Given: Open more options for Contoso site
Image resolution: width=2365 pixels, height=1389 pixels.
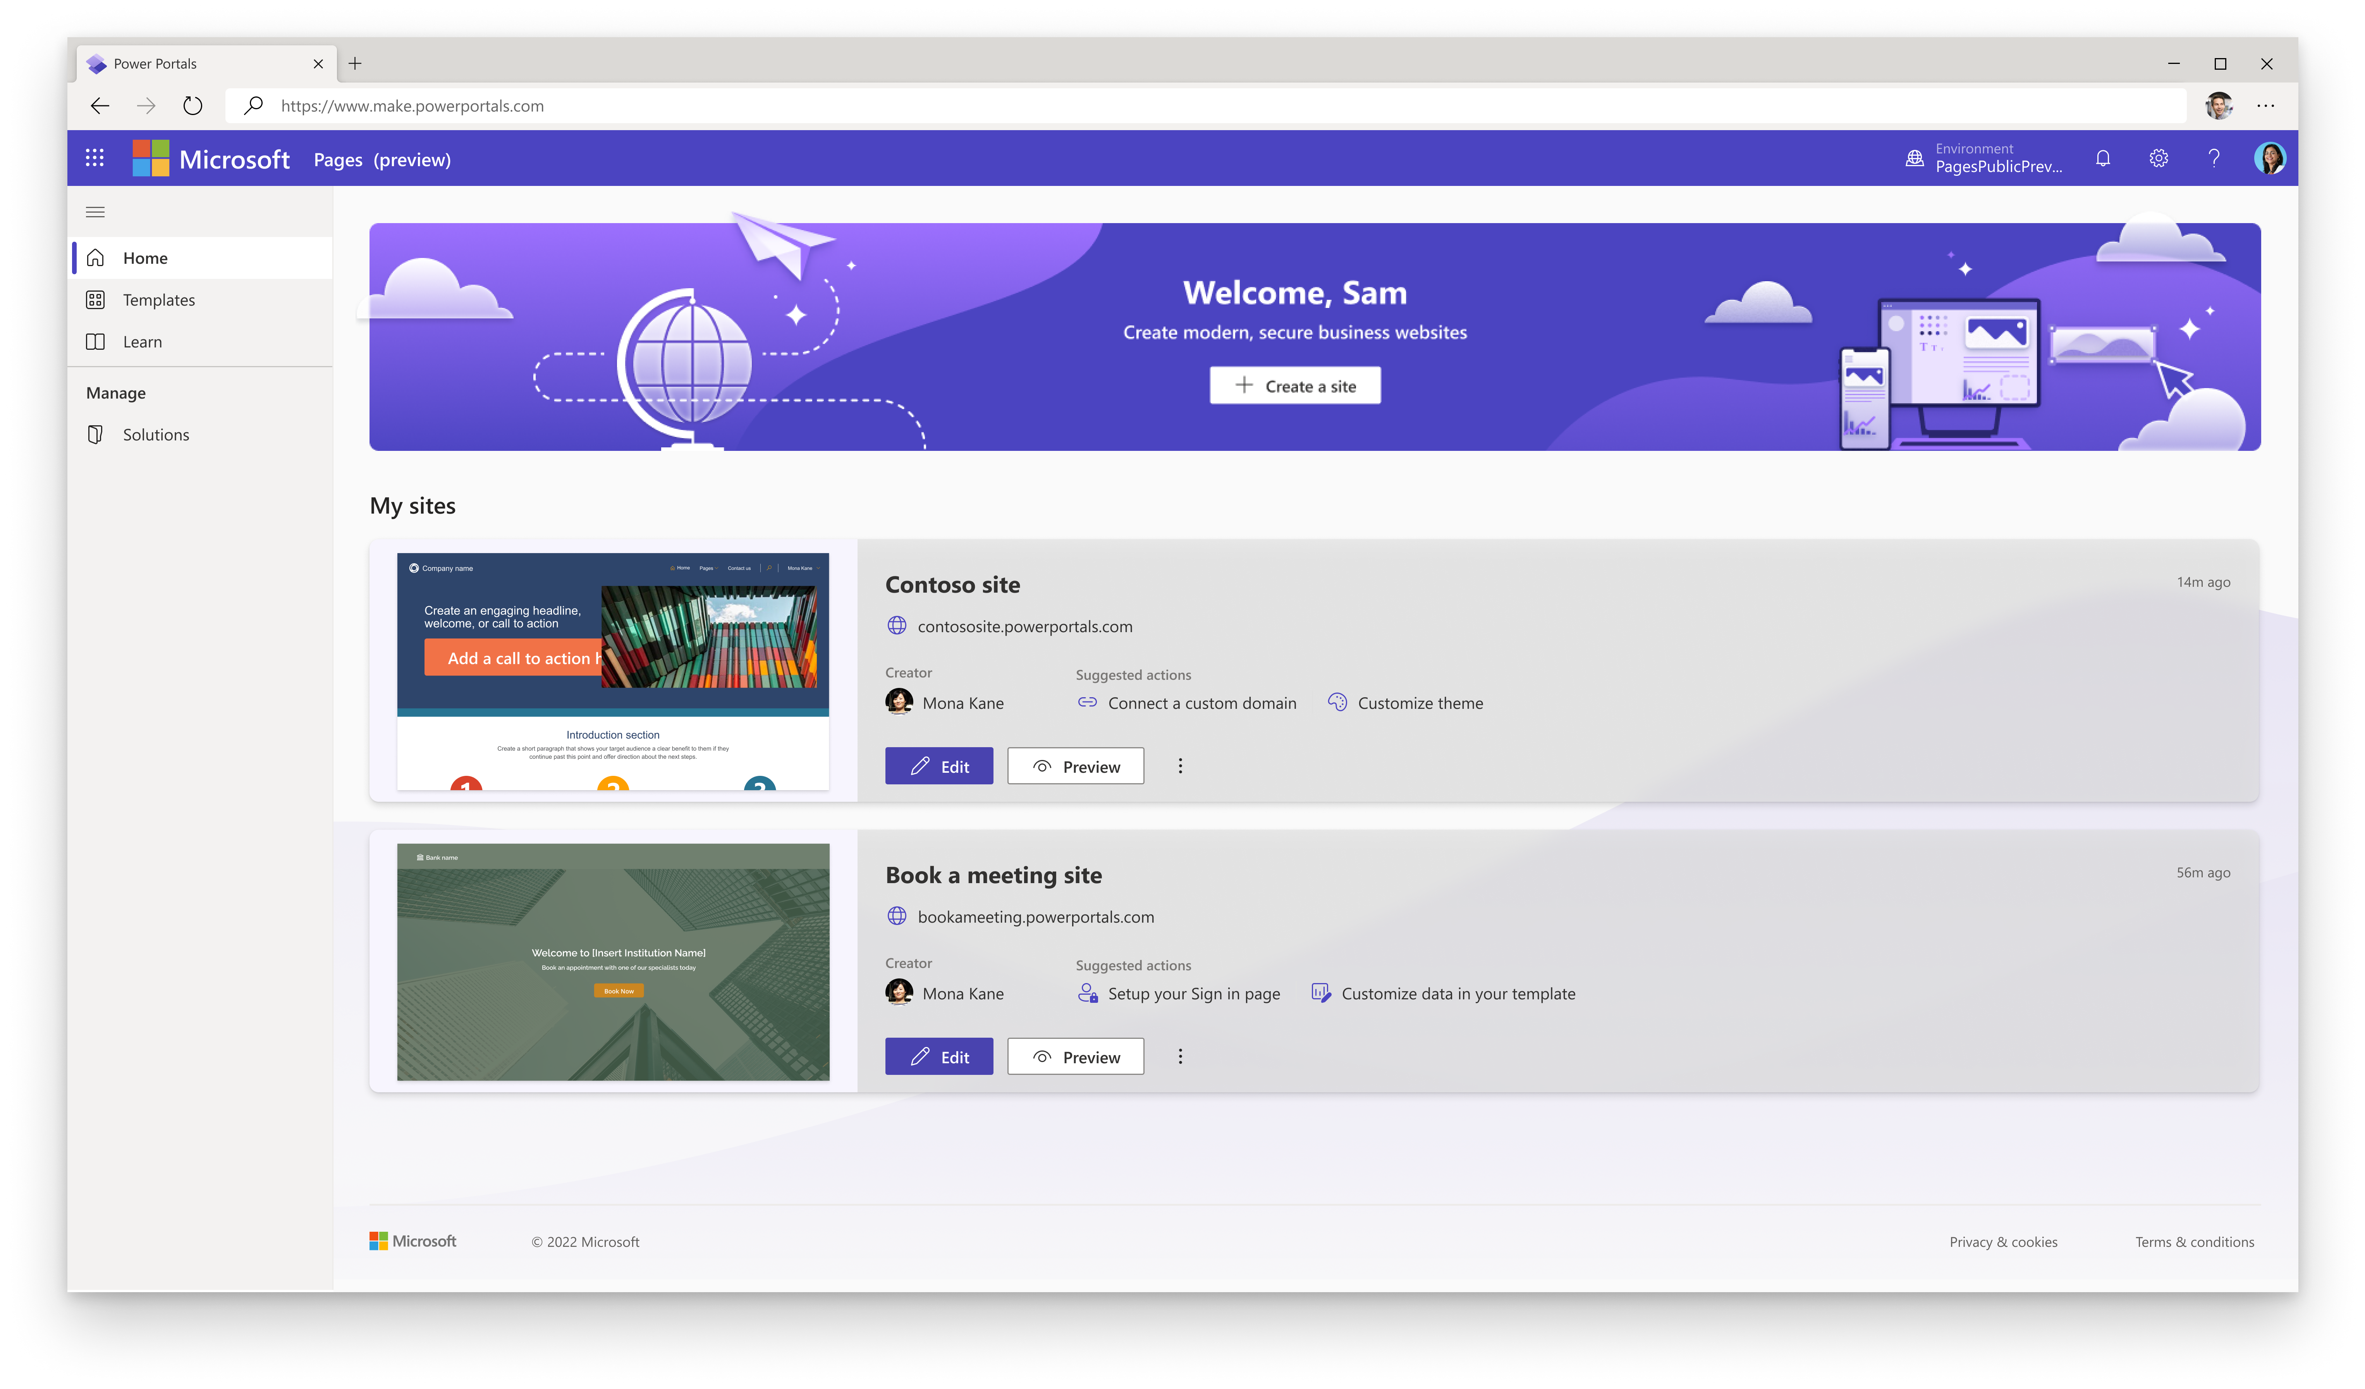Looking at the screenshot, I should [1180, 766].
